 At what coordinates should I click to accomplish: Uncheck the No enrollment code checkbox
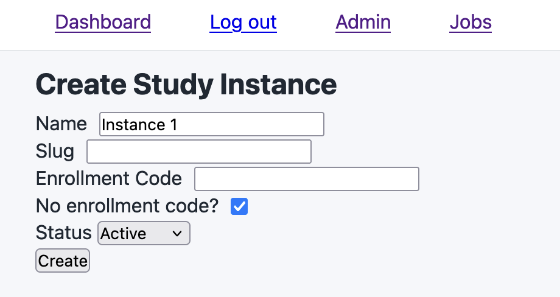pos(239,206)
